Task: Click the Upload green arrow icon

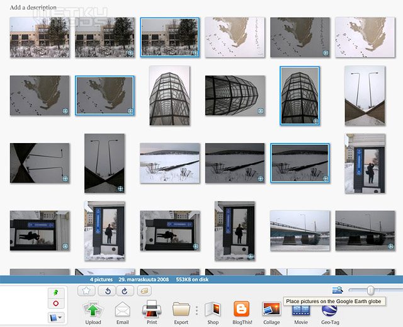Action: pos(93,309)
